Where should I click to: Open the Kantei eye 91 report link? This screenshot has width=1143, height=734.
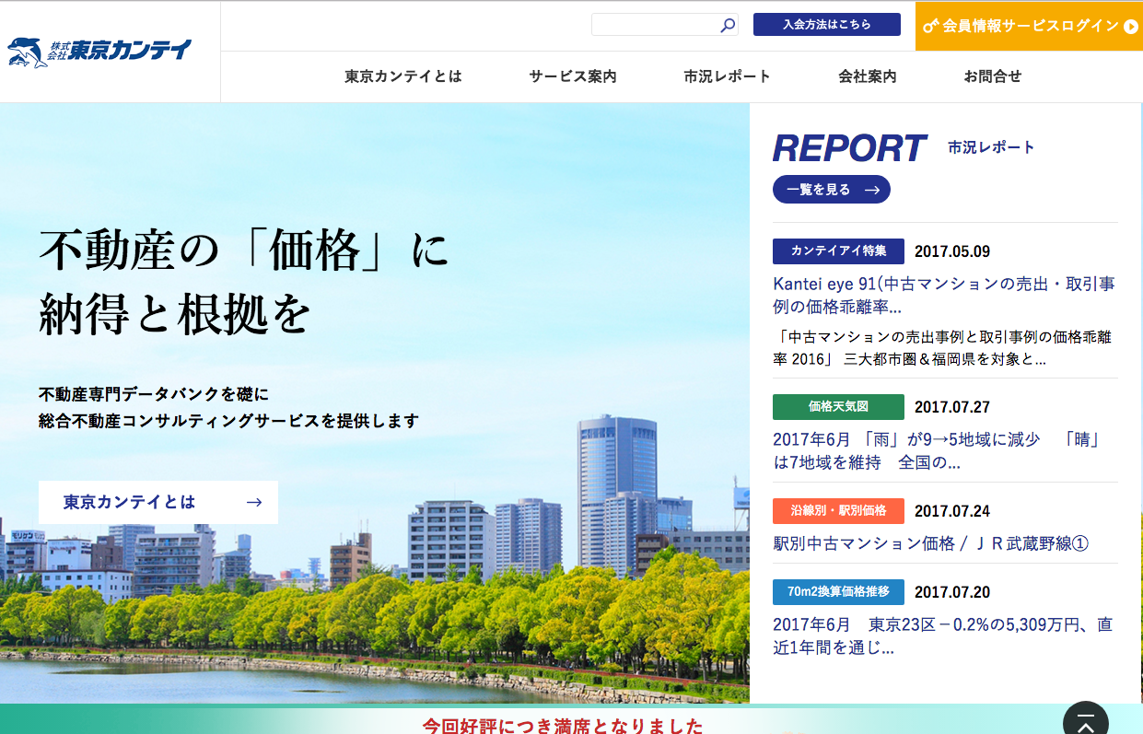944,295
